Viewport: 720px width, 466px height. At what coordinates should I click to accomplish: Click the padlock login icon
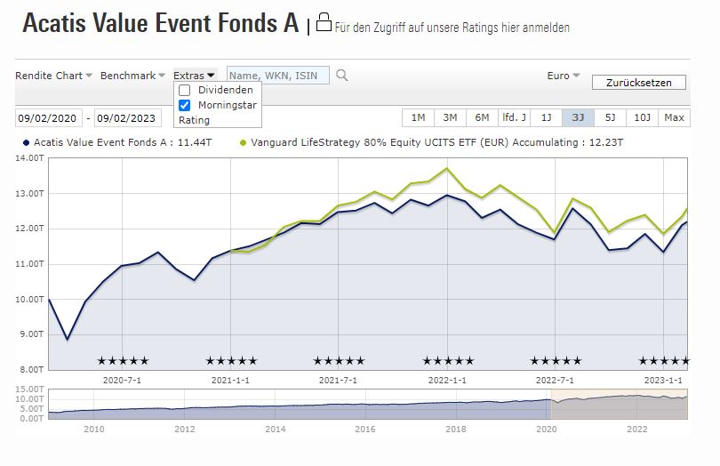(324, 22)
